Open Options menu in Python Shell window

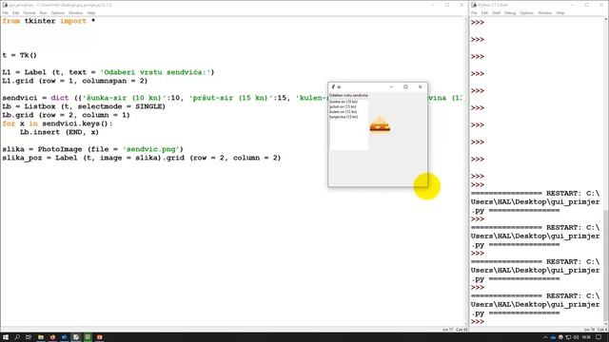(x=526, y=12)
